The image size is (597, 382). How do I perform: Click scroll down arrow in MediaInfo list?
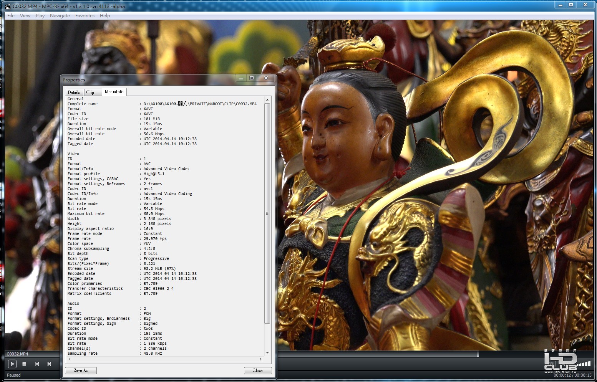tap(267, 353)
